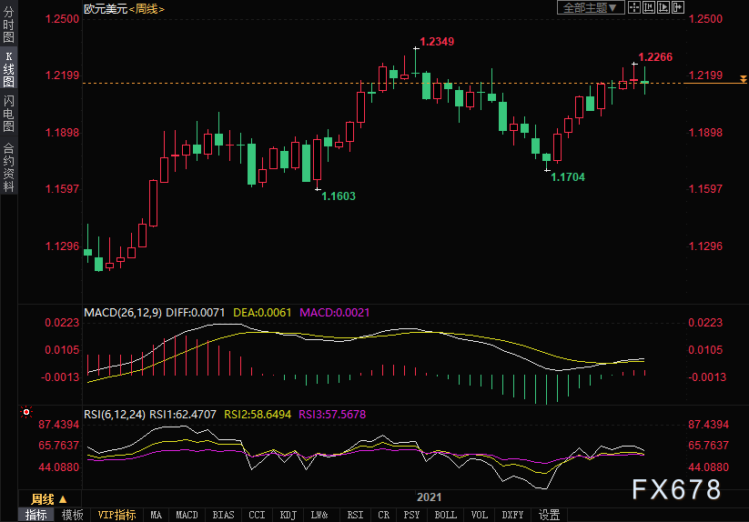Click the 1.1704 low price label
This screenshot has width=749, height=522.
pos(568,177)
